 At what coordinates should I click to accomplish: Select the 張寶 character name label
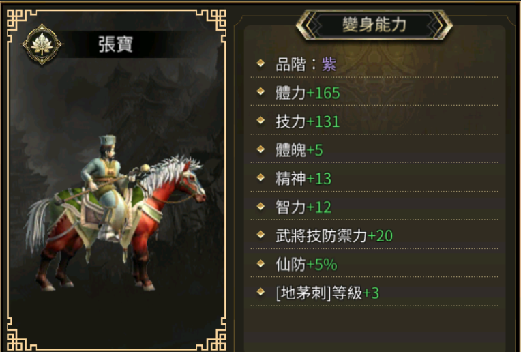coord(116,44)
